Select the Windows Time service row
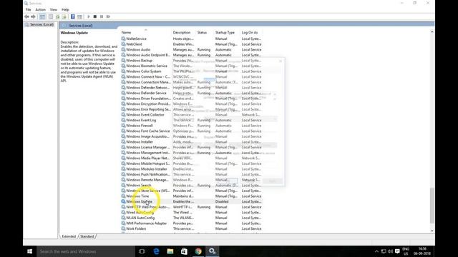 [x=191, y=196]
